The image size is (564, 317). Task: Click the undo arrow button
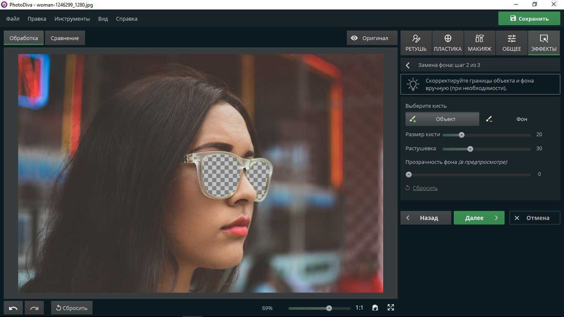[13, 308]
